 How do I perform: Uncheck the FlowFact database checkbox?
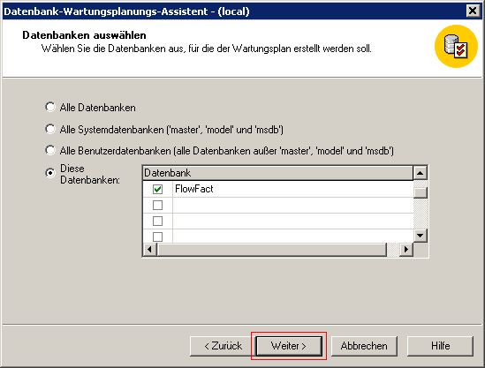point(158,189)
